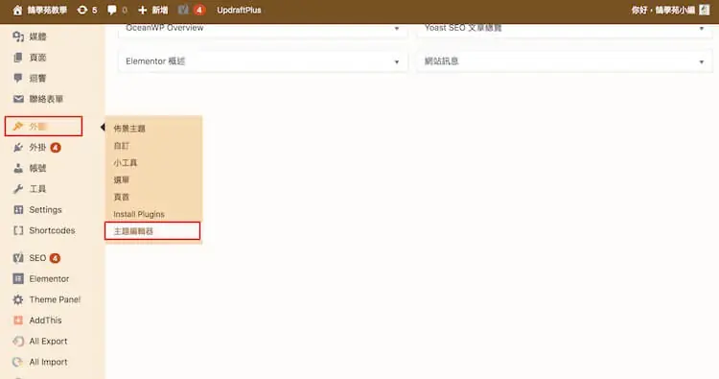The image size is (719, 379).
Task: Select 選單 in the appearance submenu
Action: pyautogui.click(x=122, y=179)
